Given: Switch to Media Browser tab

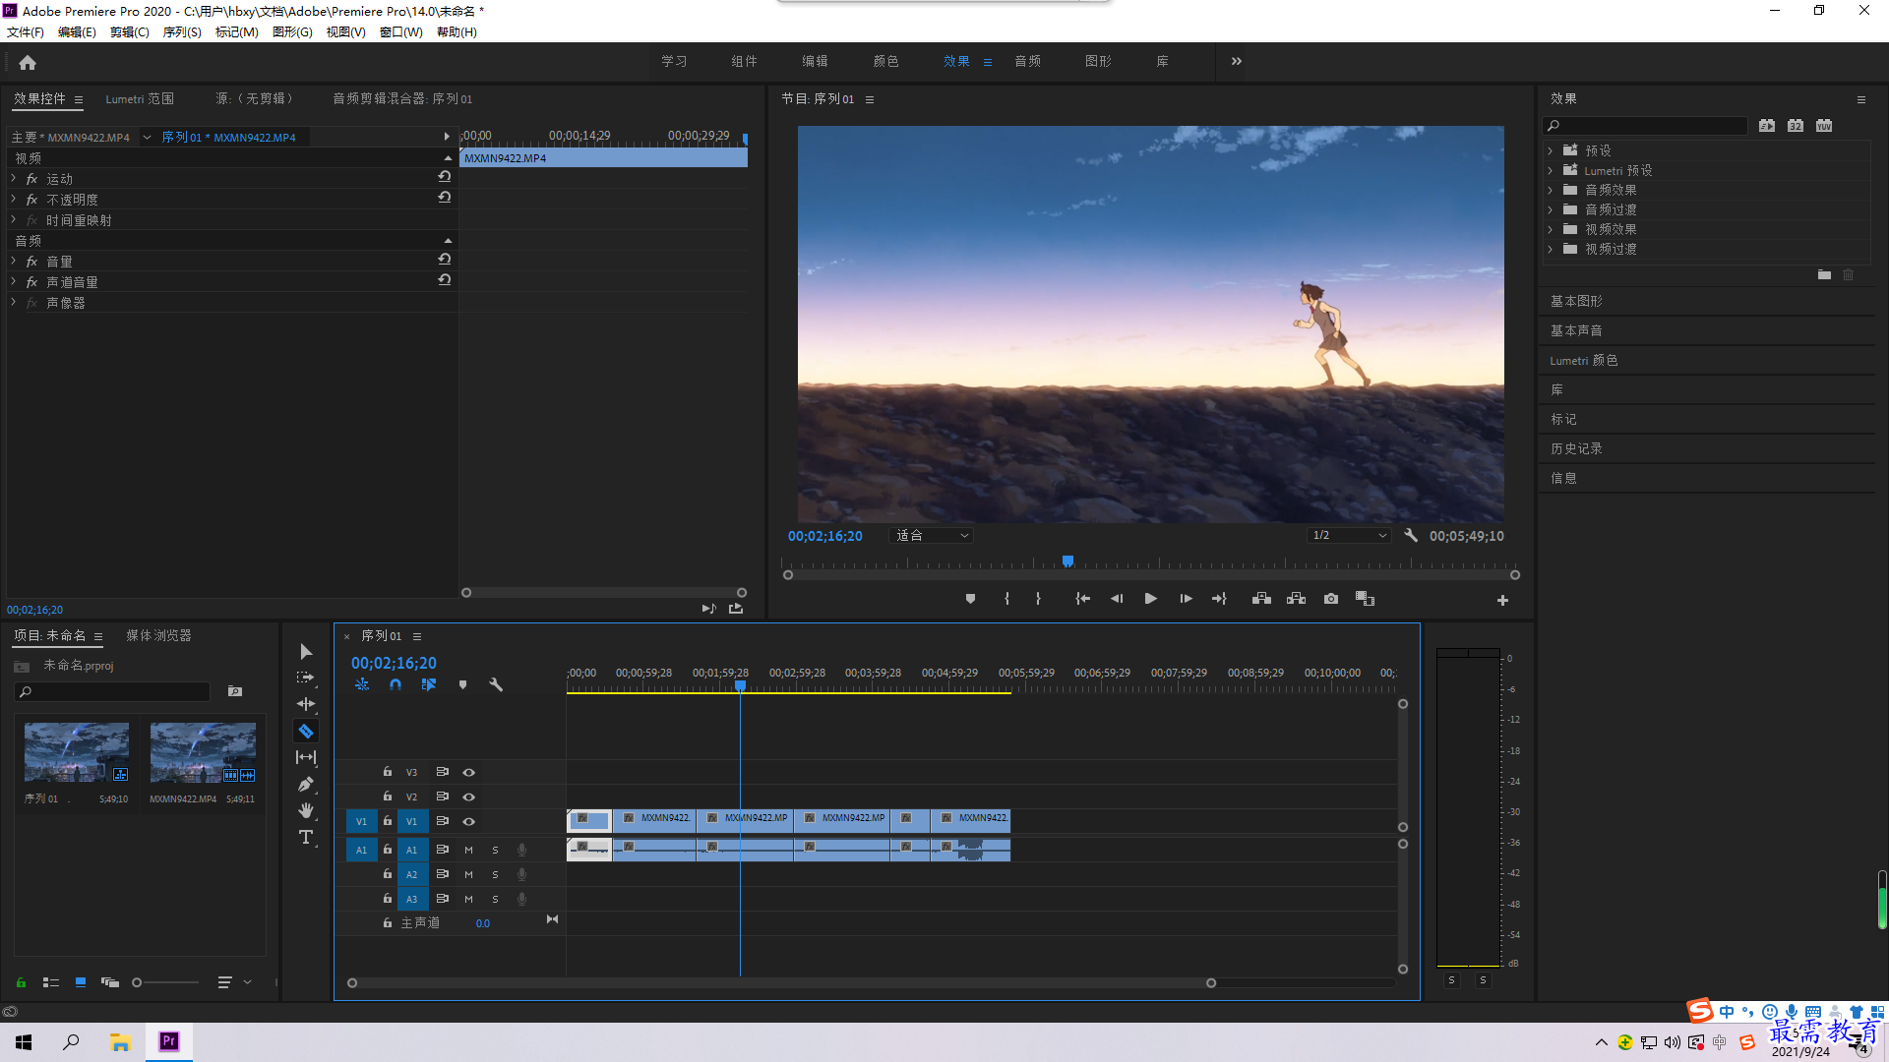Looking at the screenshot, I should point(158,636).
